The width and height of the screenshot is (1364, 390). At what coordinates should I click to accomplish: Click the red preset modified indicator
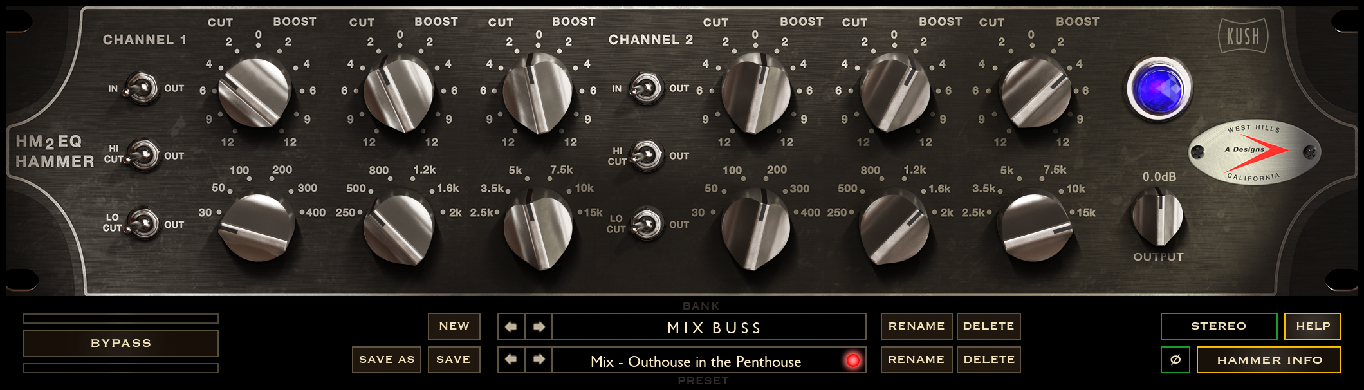852,360
